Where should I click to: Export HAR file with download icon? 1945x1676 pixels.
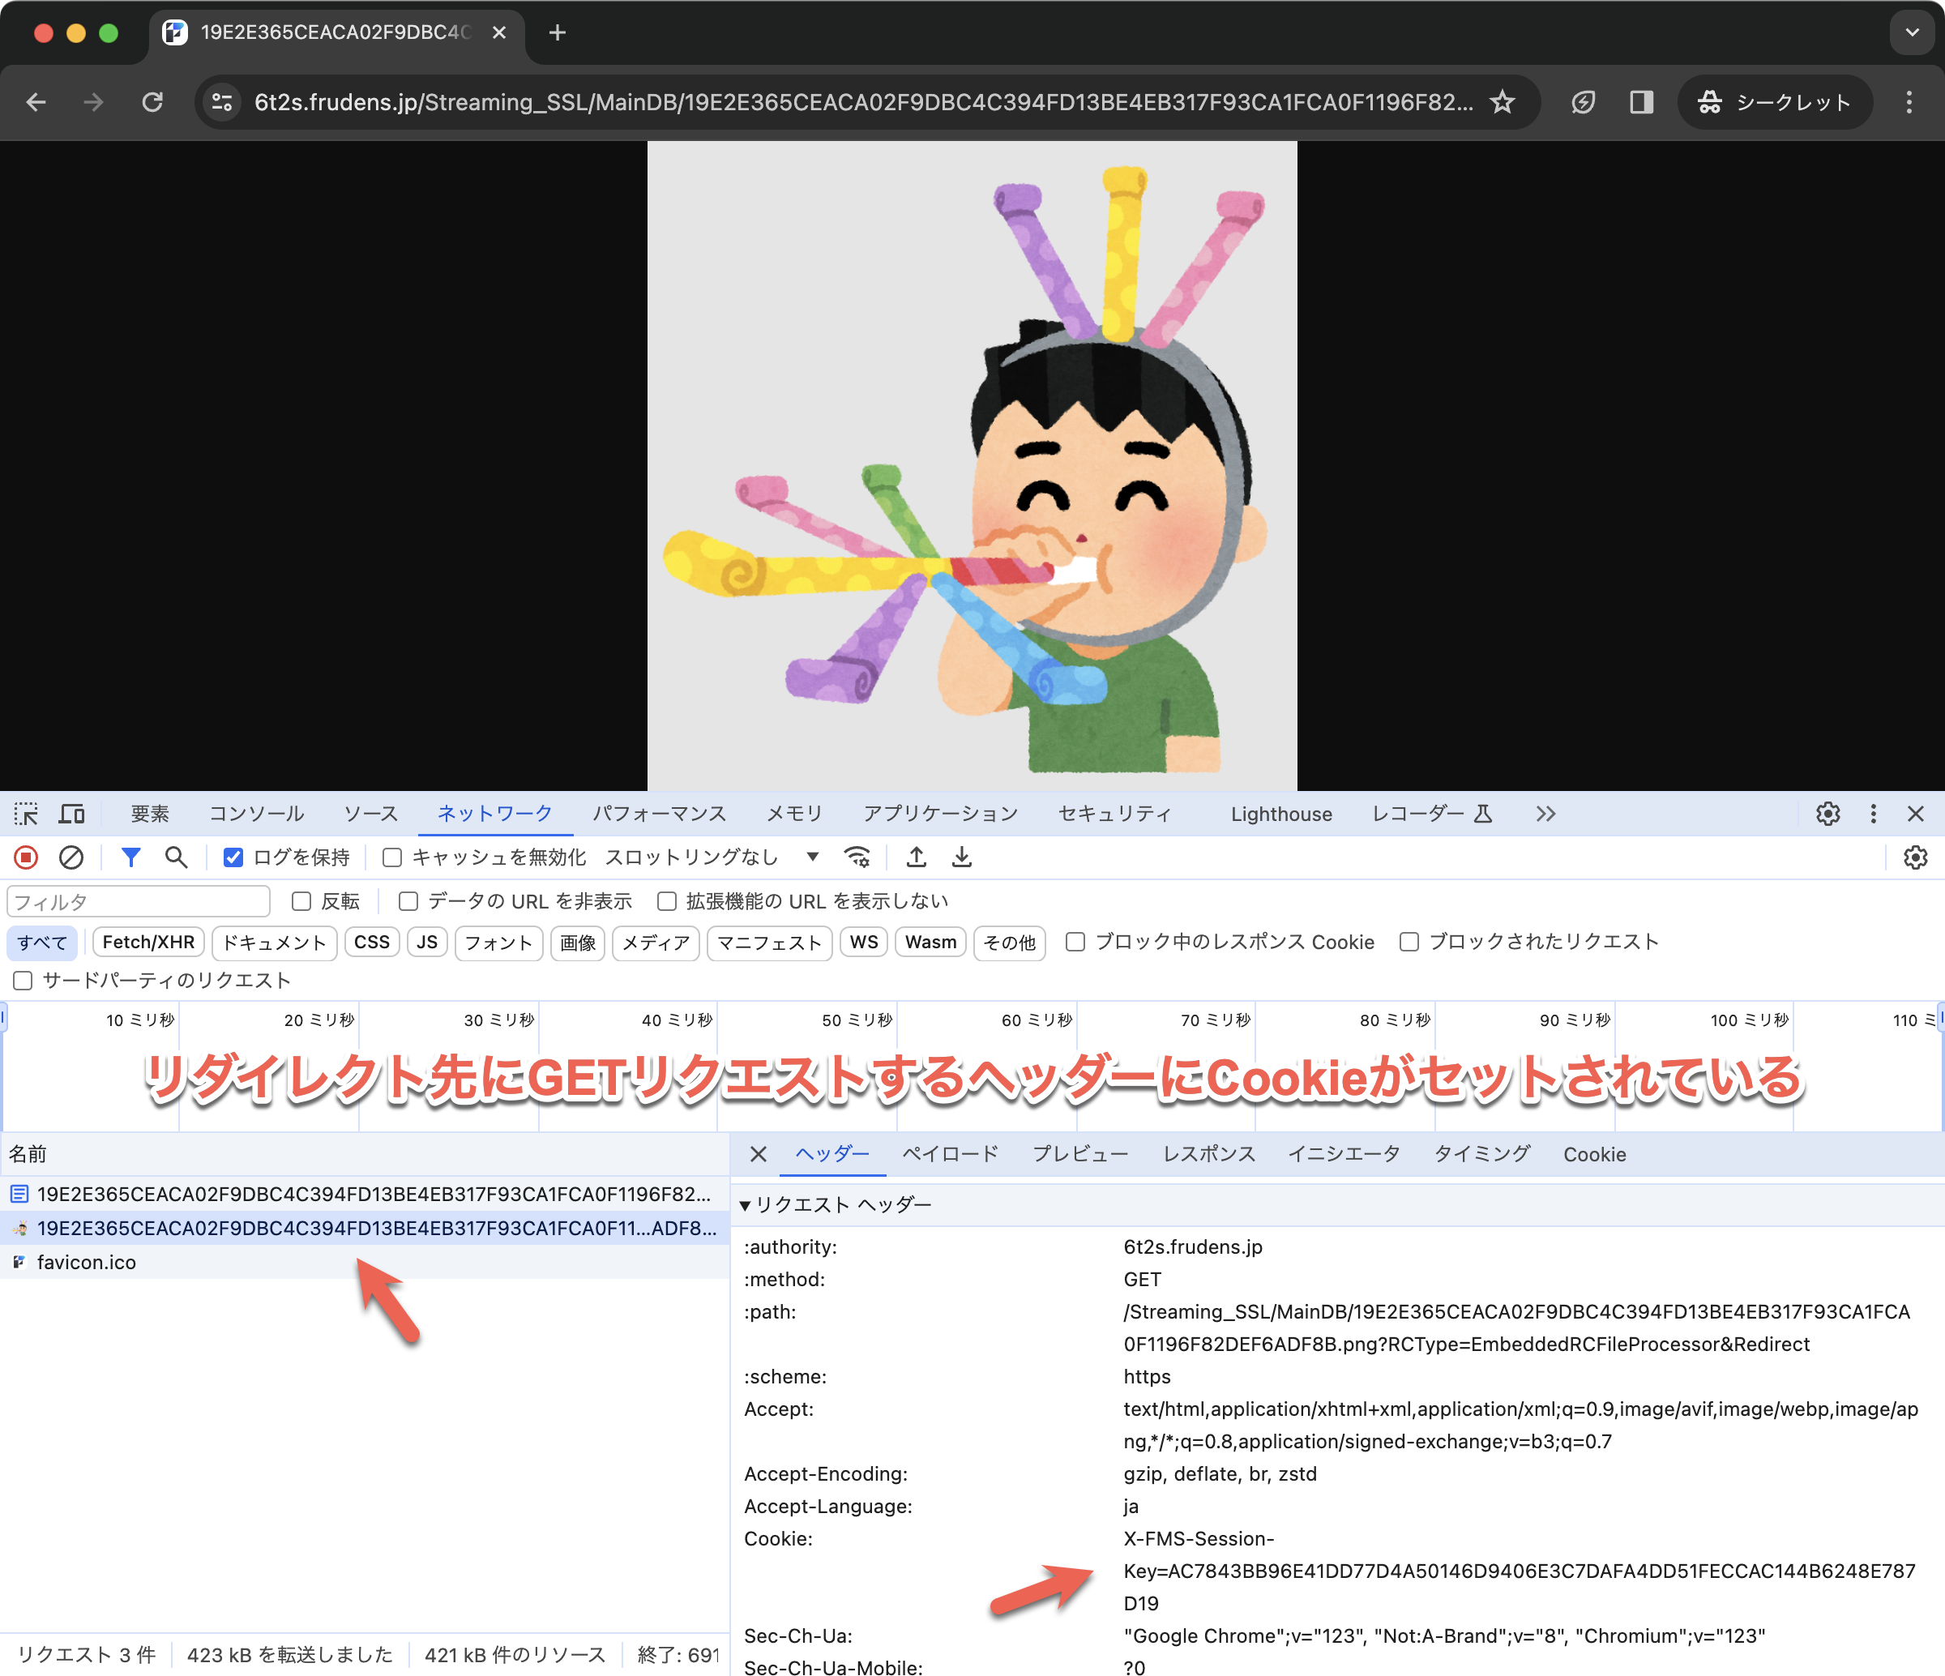click(x=961, y=857)
